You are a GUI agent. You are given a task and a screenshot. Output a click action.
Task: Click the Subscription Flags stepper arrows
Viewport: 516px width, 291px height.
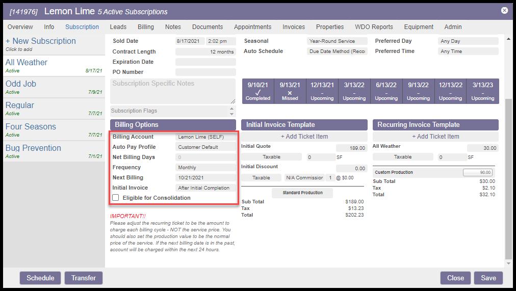pyautogui.click(x=233, y=111)
